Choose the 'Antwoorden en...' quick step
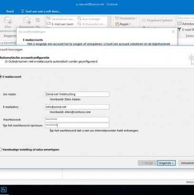 click(91, 24)
